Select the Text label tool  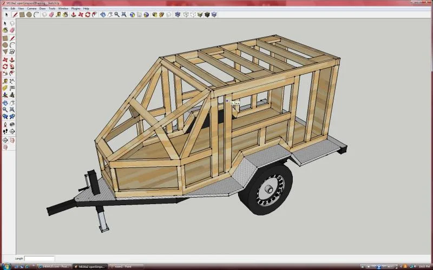[x=12, y=88]
